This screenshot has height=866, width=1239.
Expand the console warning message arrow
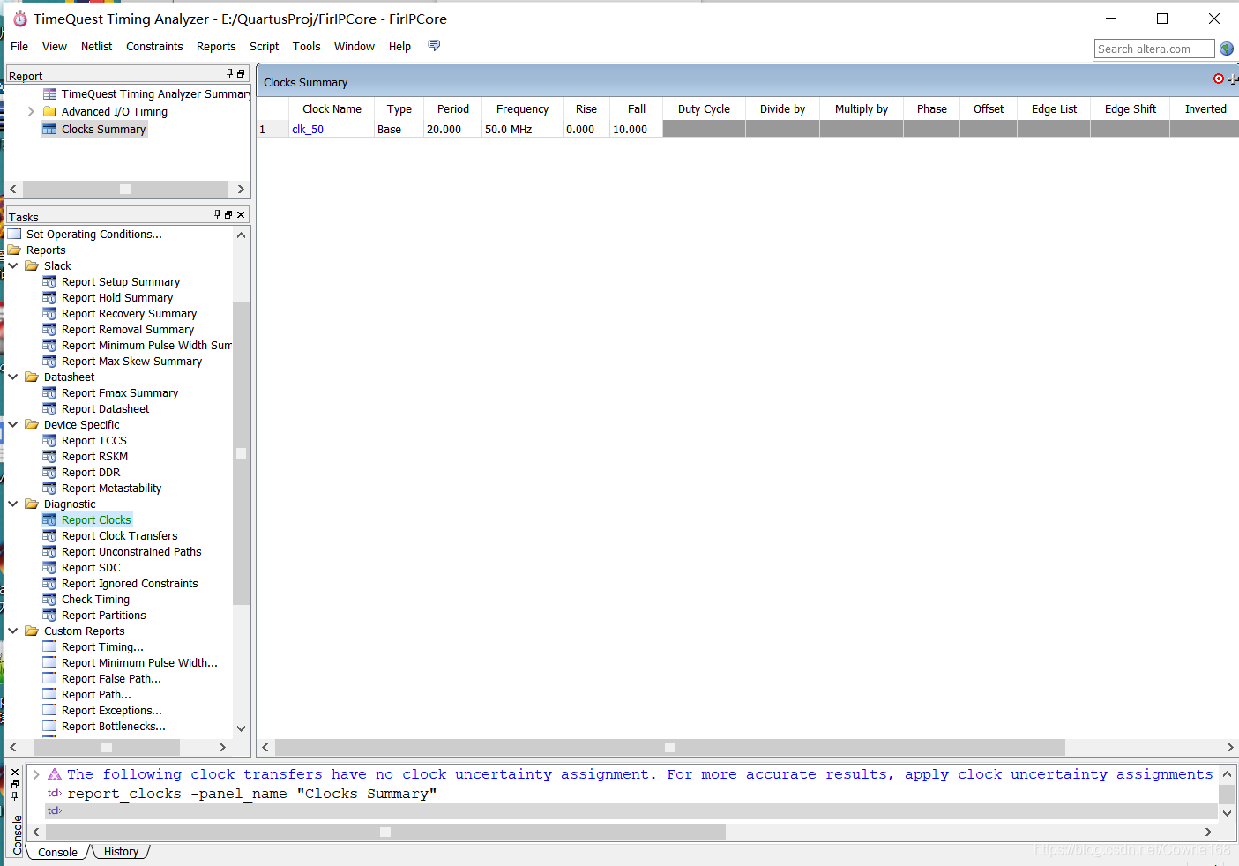click(x=36, y=774)
